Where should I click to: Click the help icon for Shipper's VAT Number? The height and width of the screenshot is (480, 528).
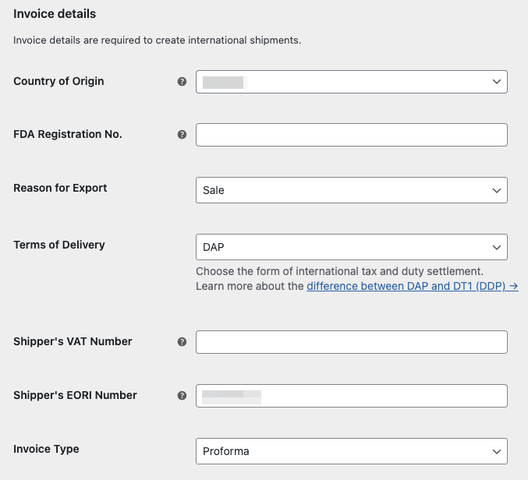click(182, 342)
